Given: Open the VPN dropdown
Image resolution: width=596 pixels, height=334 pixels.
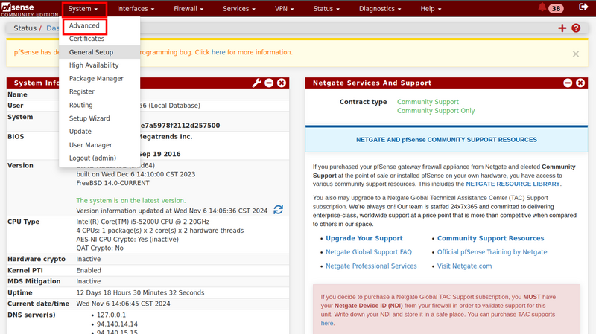Looking at the screenshot, I should point(285,9).
